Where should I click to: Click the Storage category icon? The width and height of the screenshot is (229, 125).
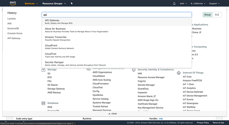click(44, 69)
